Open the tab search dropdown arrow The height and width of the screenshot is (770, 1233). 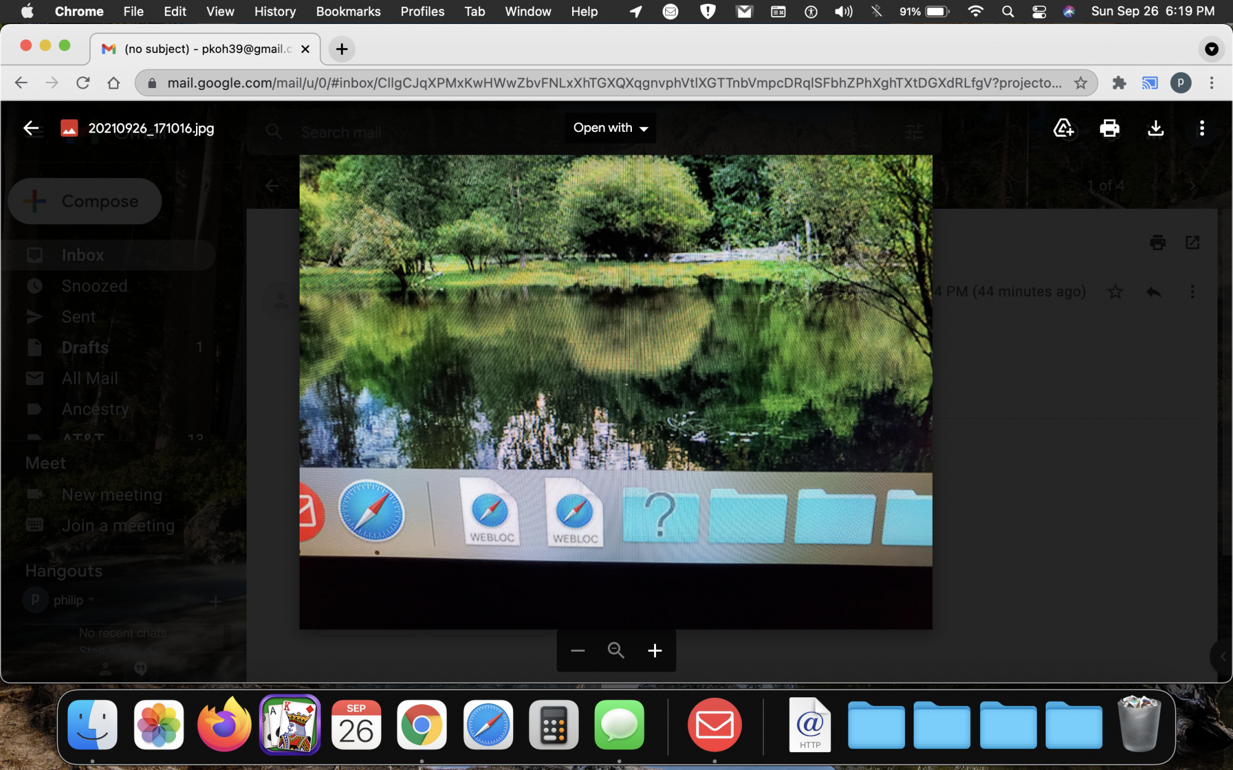point(1211,49)
